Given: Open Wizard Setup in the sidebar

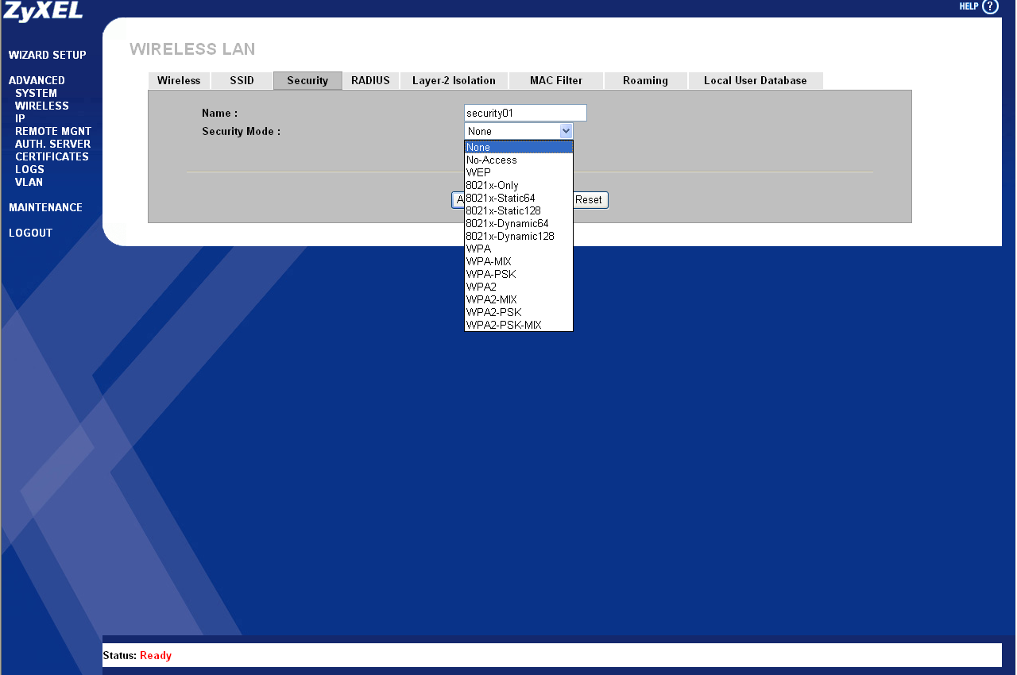Looking at the screenshot, I should (x=48, y=55).
